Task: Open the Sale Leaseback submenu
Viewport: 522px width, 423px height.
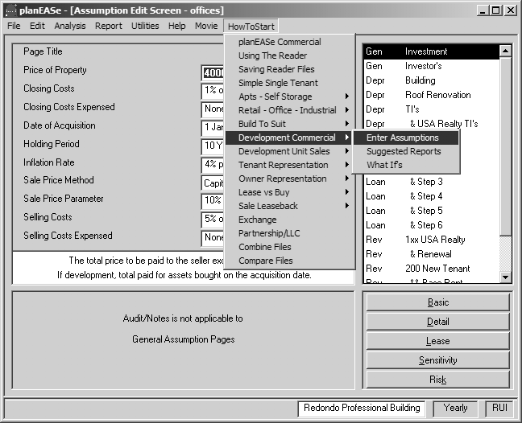Action: pos(288,206)
